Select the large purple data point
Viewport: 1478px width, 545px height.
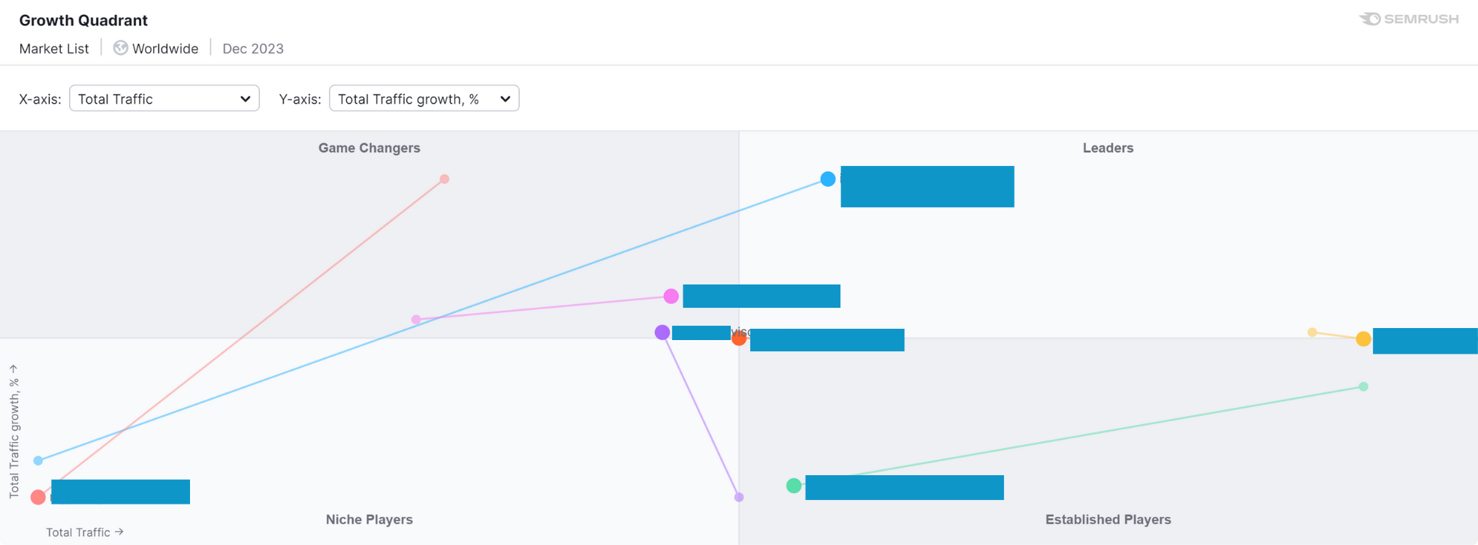click(x=662, y=333)
